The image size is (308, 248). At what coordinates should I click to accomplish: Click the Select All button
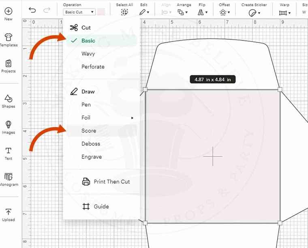point(124,13)
